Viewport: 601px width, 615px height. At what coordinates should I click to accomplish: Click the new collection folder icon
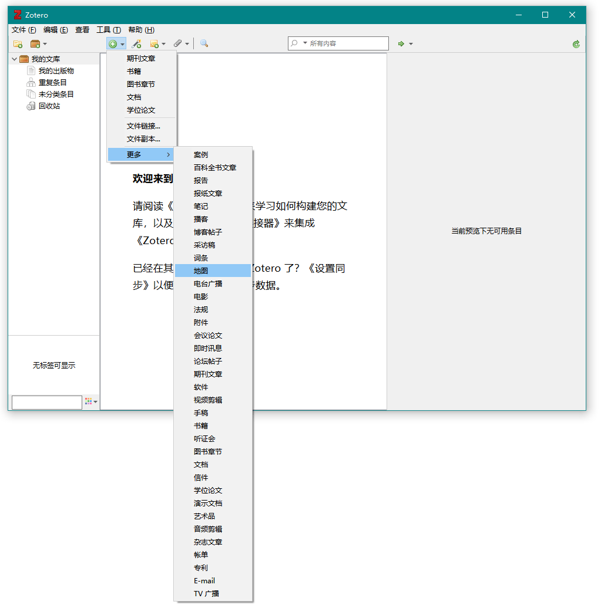[x=18, y=44]
